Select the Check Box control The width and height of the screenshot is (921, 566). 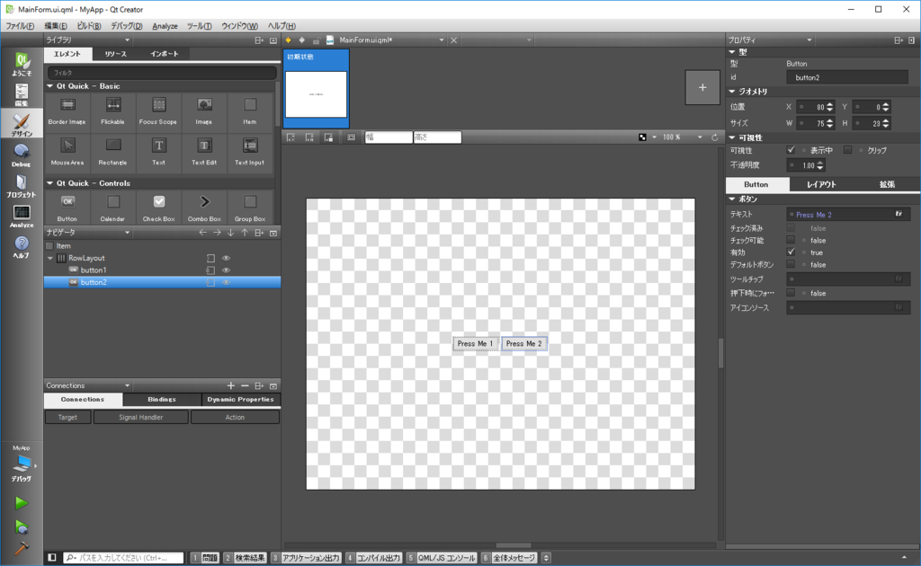point(158,208)
